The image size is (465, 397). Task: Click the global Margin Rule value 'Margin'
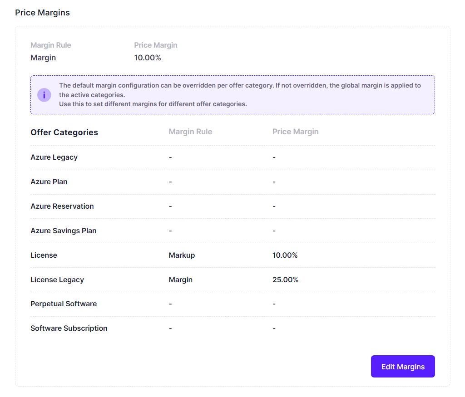tap(43, 58)
